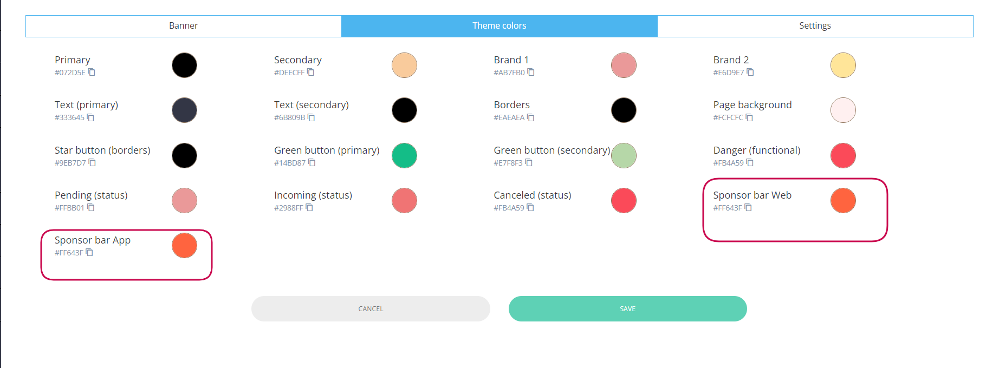This screenshot has height=368, width=986.
Task: Open the Green button (secondary) swatch
Action: 624,156
